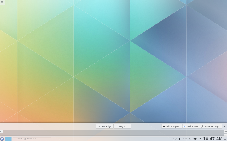
Task: Select the ubuntu@ubuntu terminal task entry
Action: coord(32,139)
